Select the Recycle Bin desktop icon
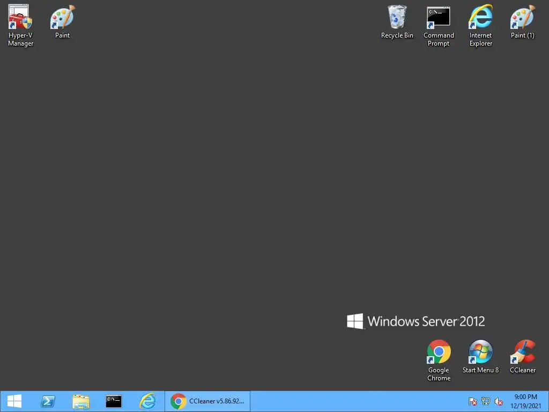This screenshot has width=549, height=412. 397,21
